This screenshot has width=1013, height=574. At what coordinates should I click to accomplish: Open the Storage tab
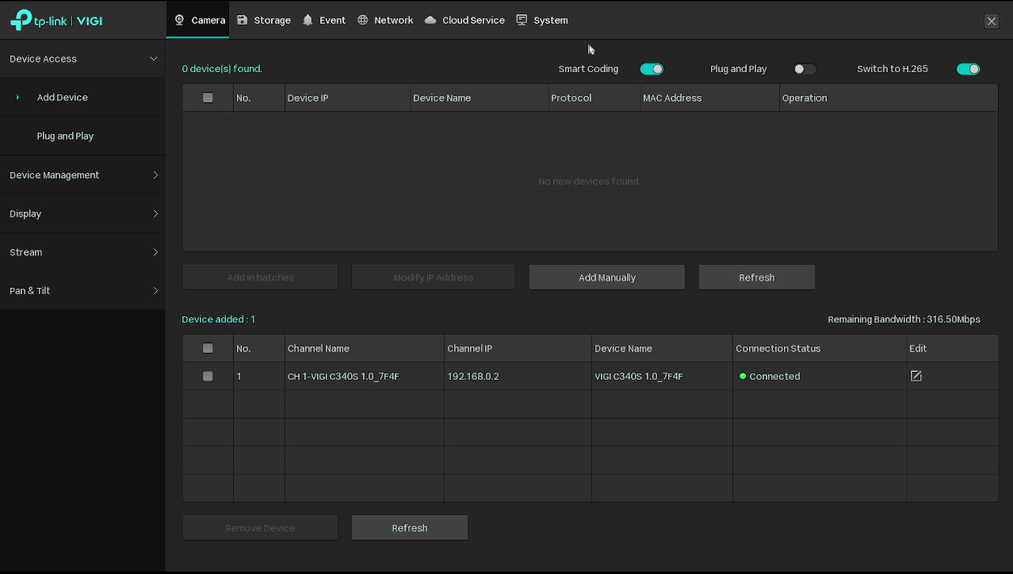(x=264, y=20)
